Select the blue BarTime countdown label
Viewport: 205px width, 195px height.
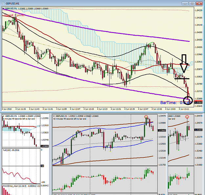pyautogui.click(x=175, y=103)
